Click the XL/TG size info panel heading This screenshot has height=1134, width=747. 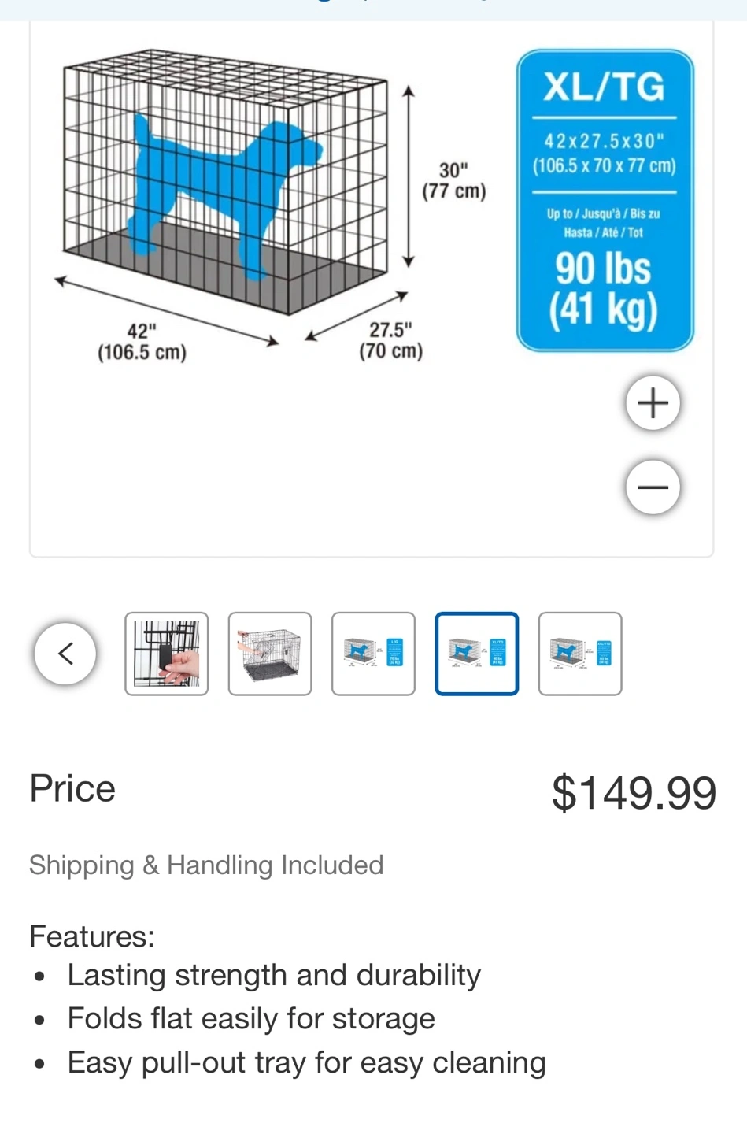[x=605, y=87]
